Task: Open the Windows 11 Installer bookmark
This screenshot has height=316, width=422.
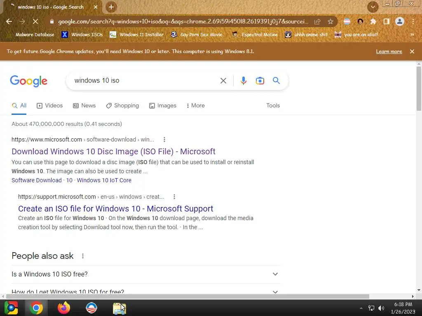Action: coord(137,35)
